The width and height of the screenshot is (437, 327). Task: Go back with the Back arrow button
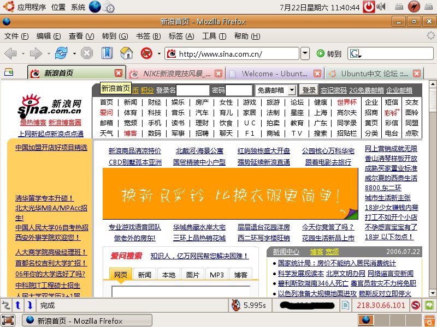10,53
